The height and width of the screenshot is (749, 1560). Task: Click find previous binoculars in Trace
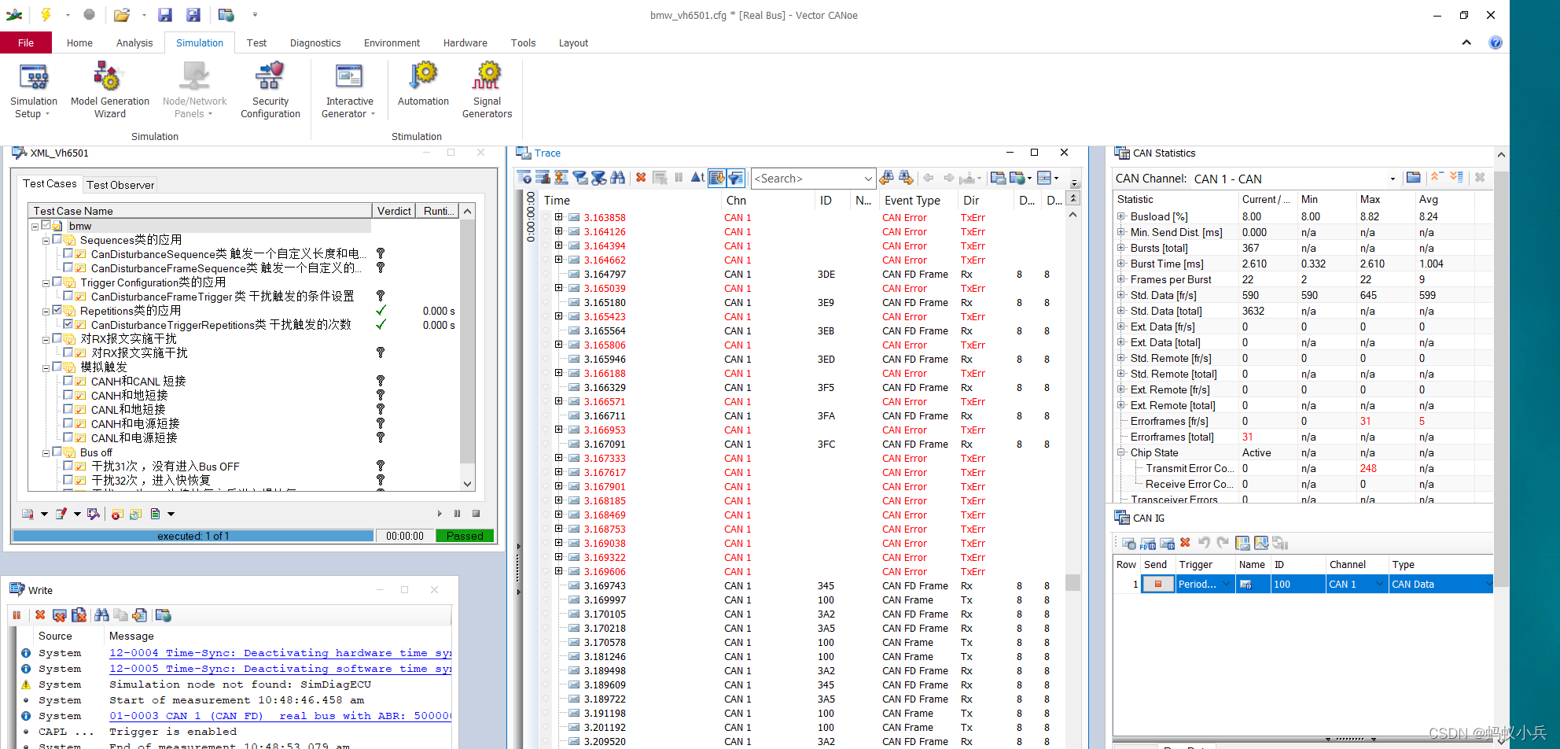click(x=886, y=178)
